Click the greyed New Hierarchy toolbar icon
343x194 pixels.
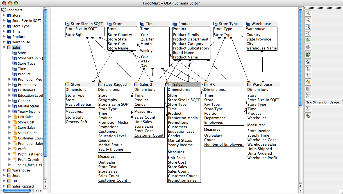[x=308, y=89]
